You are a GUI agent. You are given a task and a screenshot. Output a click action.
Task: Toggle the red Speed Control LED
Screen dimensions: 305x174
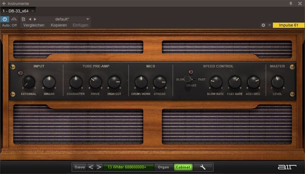(191, 72)
